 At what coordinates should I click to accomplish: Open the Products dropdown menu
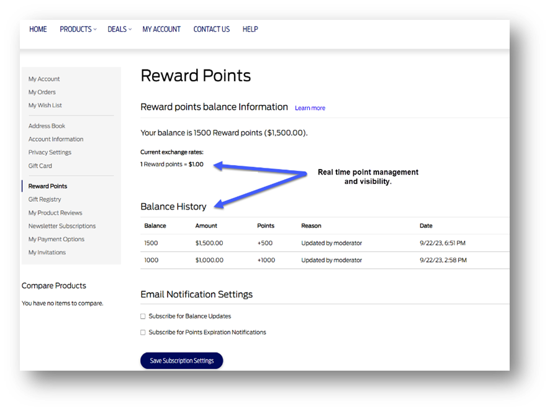point(78,29)
